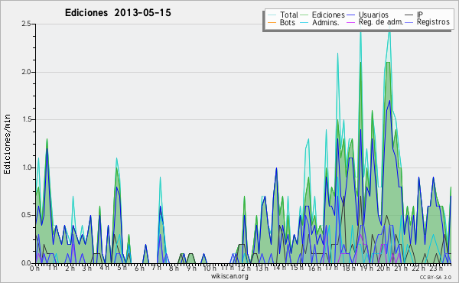Click the '19 h' x-axis tick label

tap(366, 268)
